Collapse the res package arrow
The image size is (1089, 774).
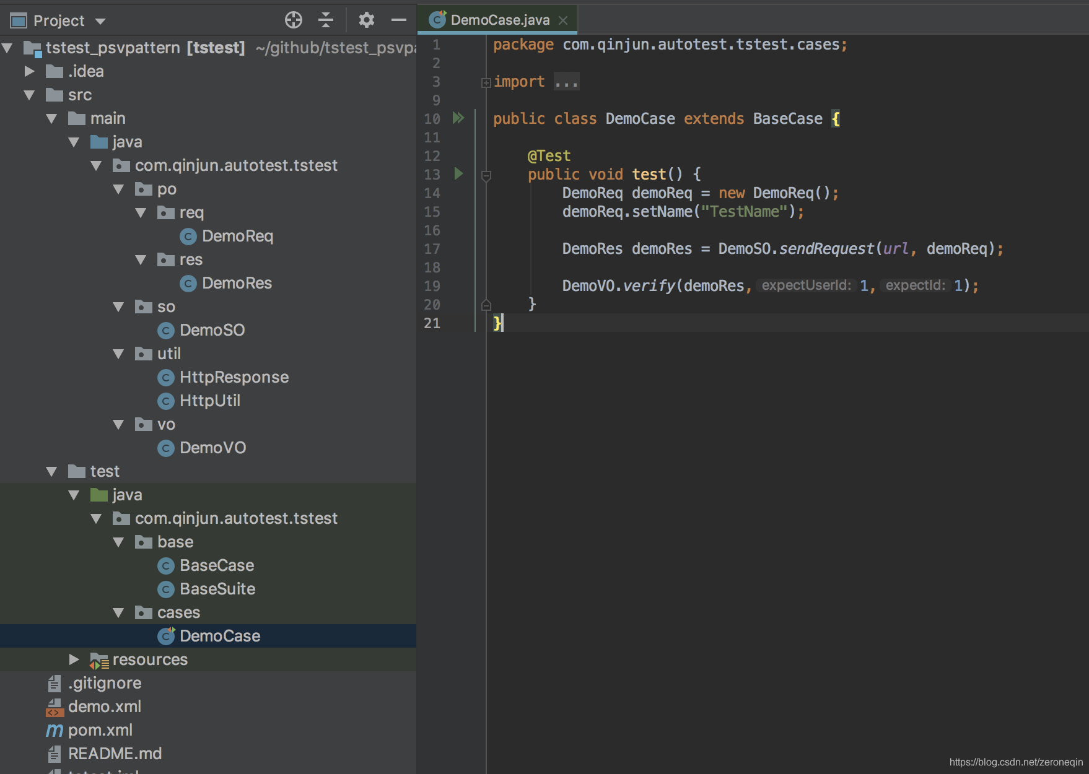pos(141,259)
